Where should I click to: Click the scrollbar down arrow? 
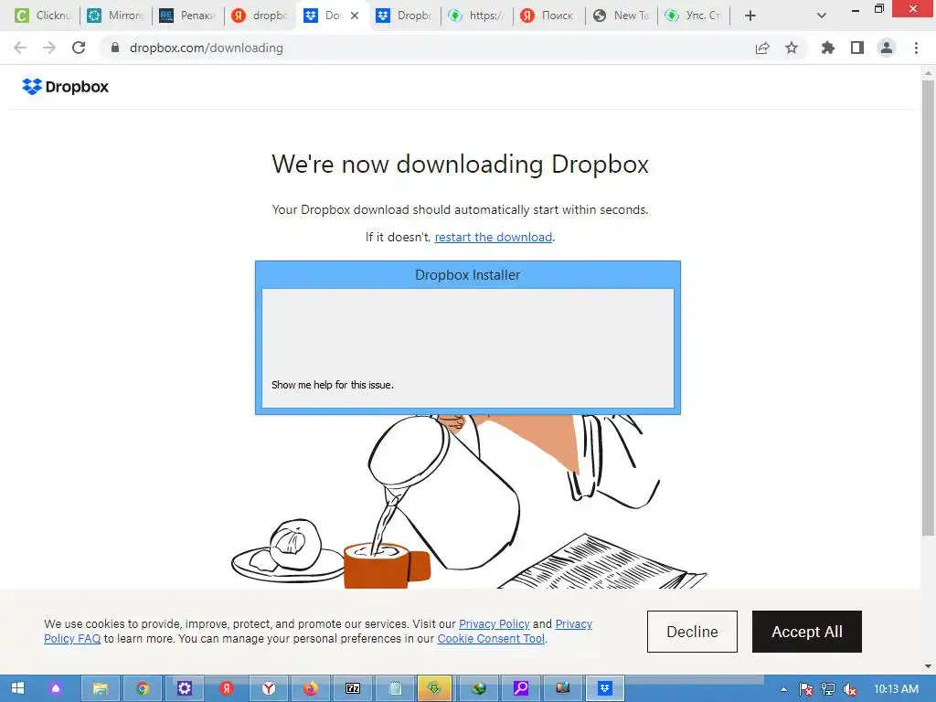pos(928,666)
